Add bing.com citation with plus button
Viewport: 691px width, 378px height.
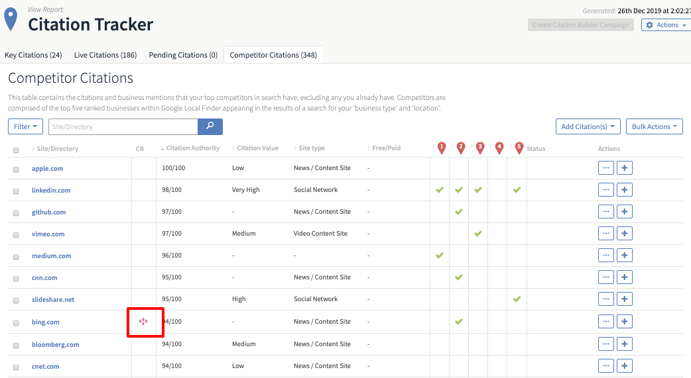[x=625, y=321]
